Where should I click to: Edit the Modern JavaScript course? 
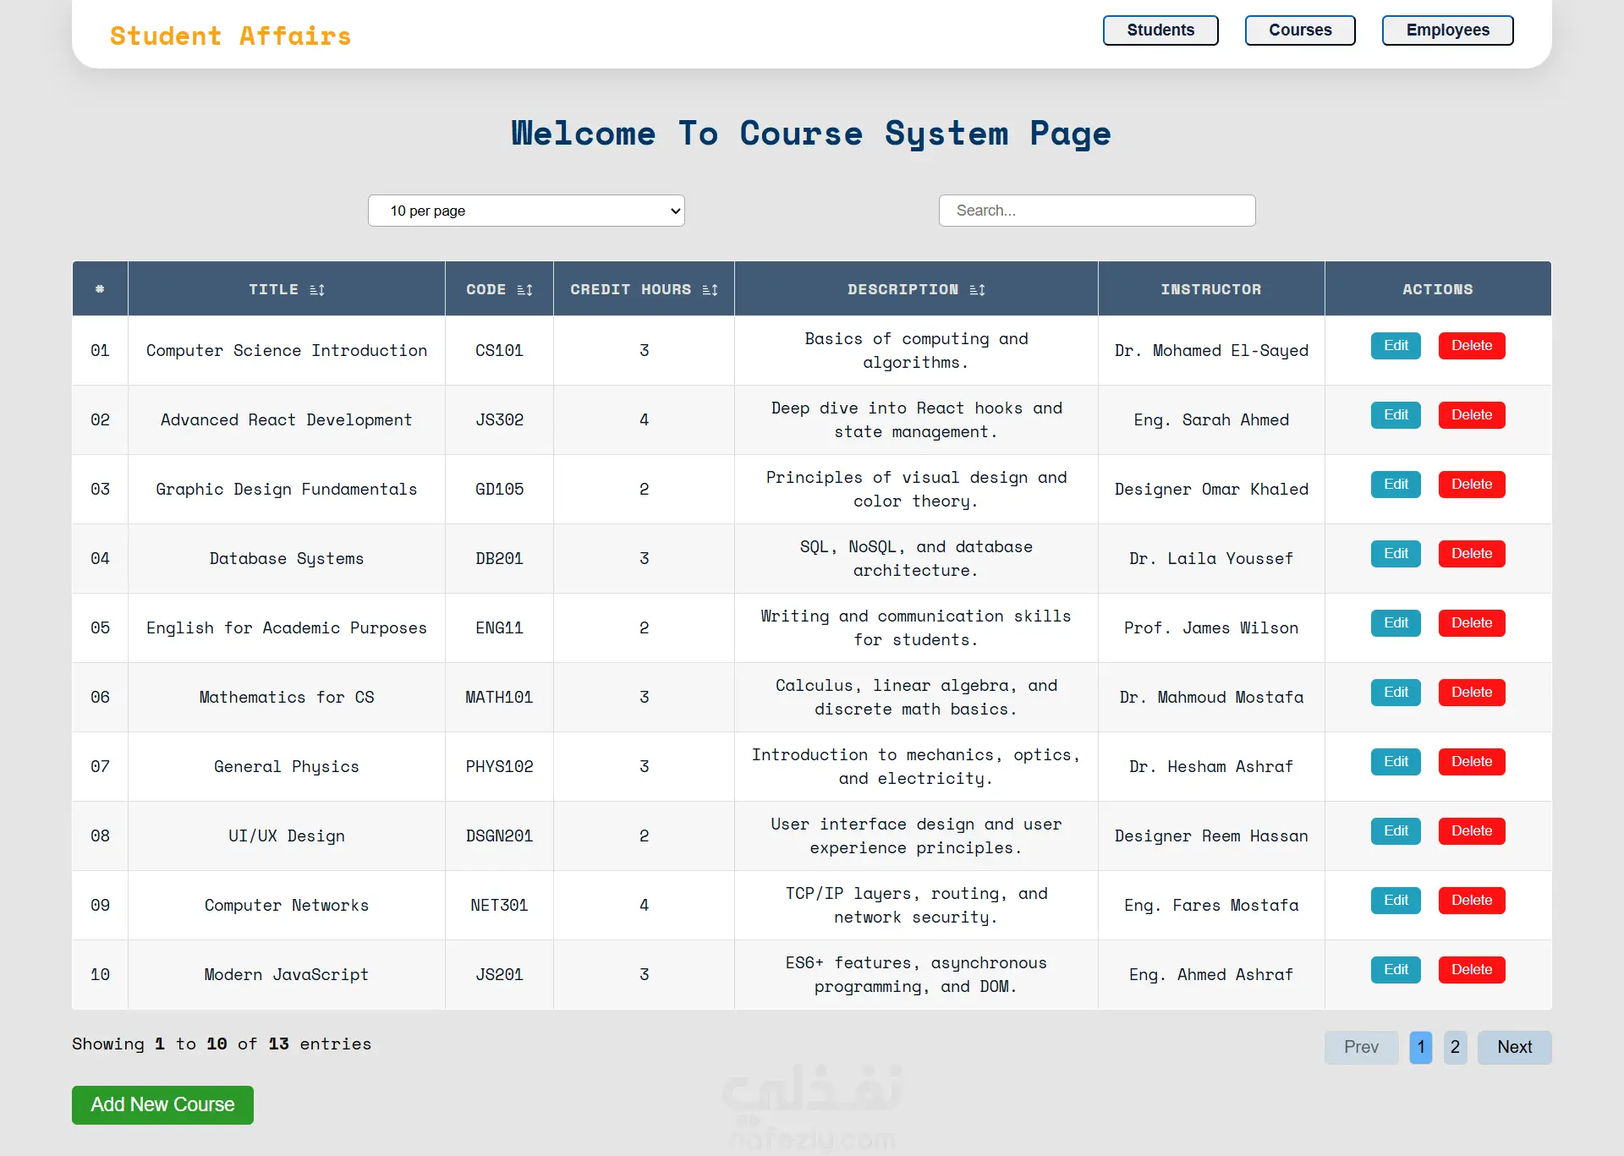1395,970
